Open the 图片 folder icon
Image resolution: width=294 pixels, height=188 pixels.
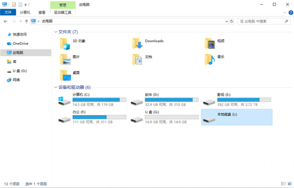click(x=65, y=60)
